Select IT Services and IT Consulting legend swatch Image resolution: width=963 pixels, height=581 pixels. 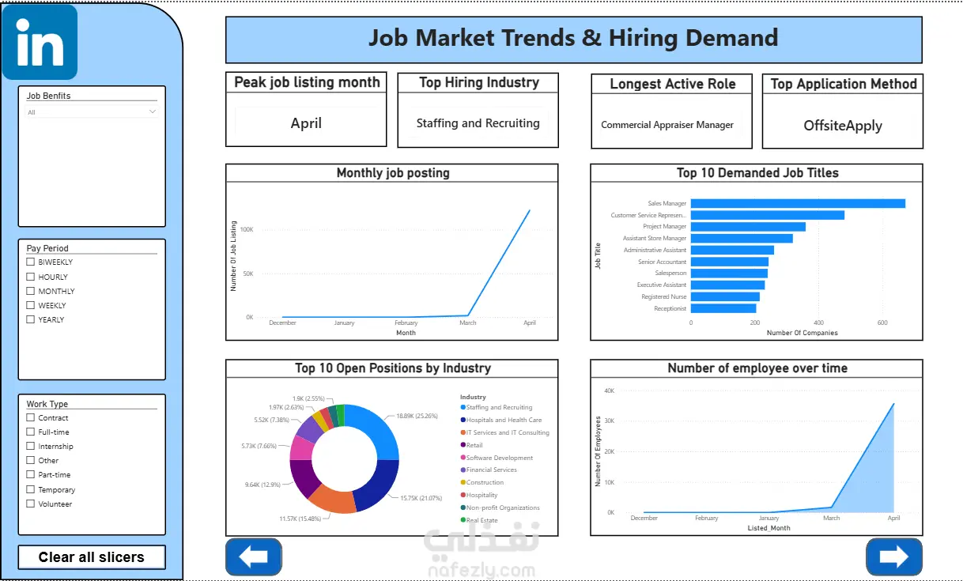tap(463, 432)
